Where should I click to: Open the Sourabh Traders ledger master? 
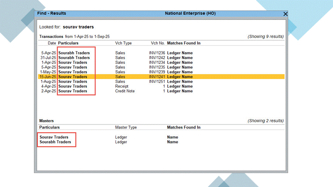point(55,142)
